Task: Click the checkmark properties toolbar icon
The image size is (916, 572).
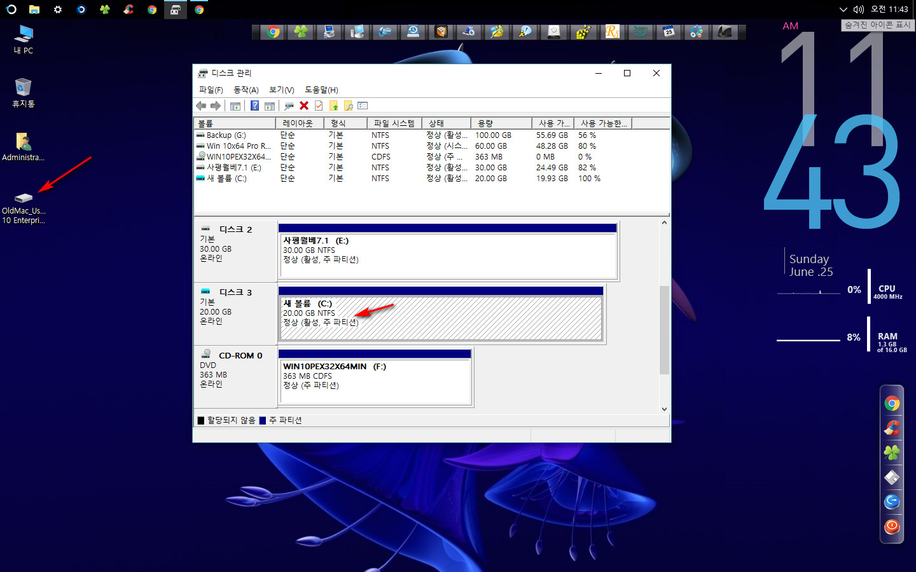Action: point(319,106)
